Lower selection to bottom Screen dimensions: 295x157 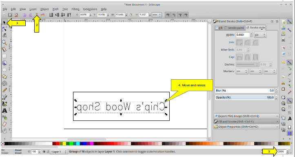(x=51, y=15)
